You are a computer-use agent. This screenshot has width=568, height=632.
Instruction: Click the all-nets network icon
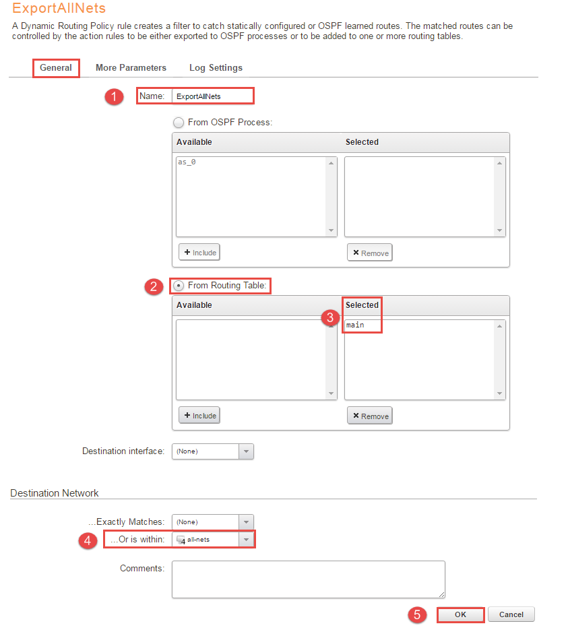tap(180, 540)
